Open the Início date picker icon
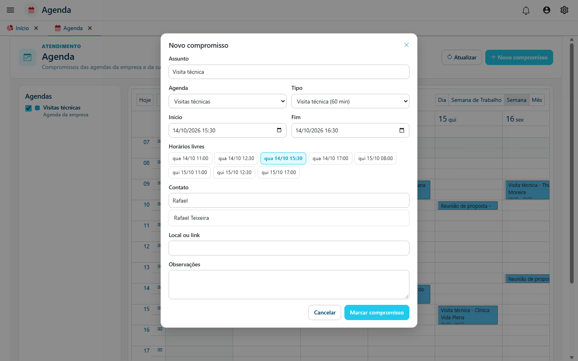 click(x=279, y=130)
